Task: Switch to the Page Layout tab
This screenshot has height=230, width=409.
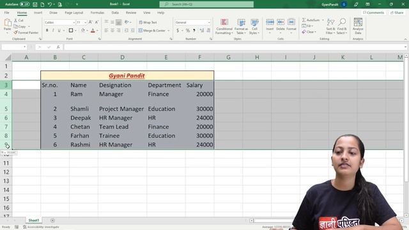Action: [74, 13]
